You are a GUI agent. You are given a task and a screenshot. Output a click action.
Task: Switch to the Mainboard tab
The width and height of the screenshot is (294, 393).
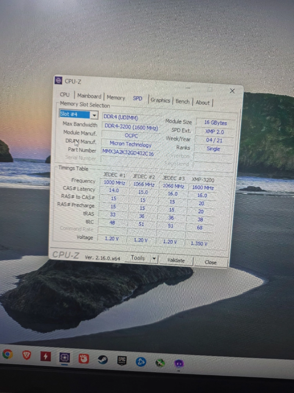(x=89, y=96)
